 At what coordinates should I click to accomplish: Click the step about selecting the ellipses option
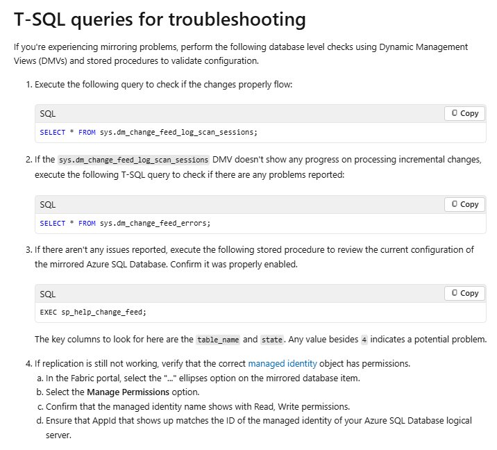(x=208, y=378)
